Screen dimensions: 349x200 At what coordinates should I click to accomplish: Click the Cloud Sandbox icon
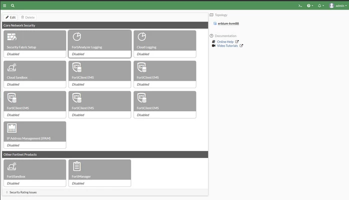[12, 67]
